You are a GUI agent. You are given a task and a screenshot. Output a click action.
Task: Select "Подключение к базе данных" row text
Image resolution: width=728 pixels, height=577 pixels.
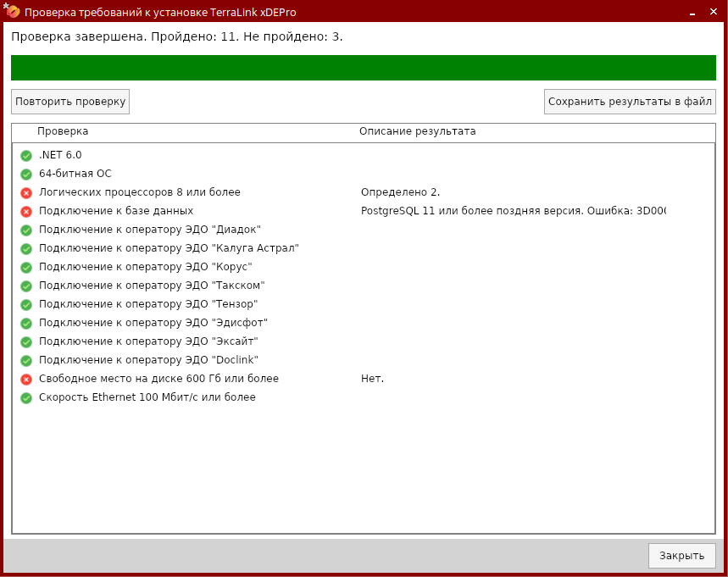(116, 211)
